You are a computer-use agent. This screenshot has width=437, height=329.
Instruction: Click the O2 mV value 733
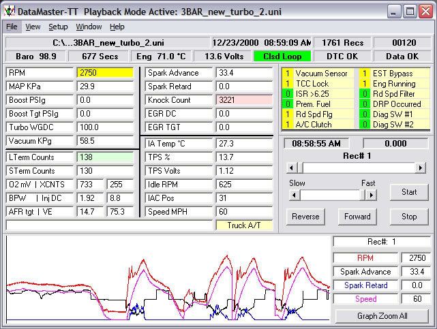click(90, 185)
